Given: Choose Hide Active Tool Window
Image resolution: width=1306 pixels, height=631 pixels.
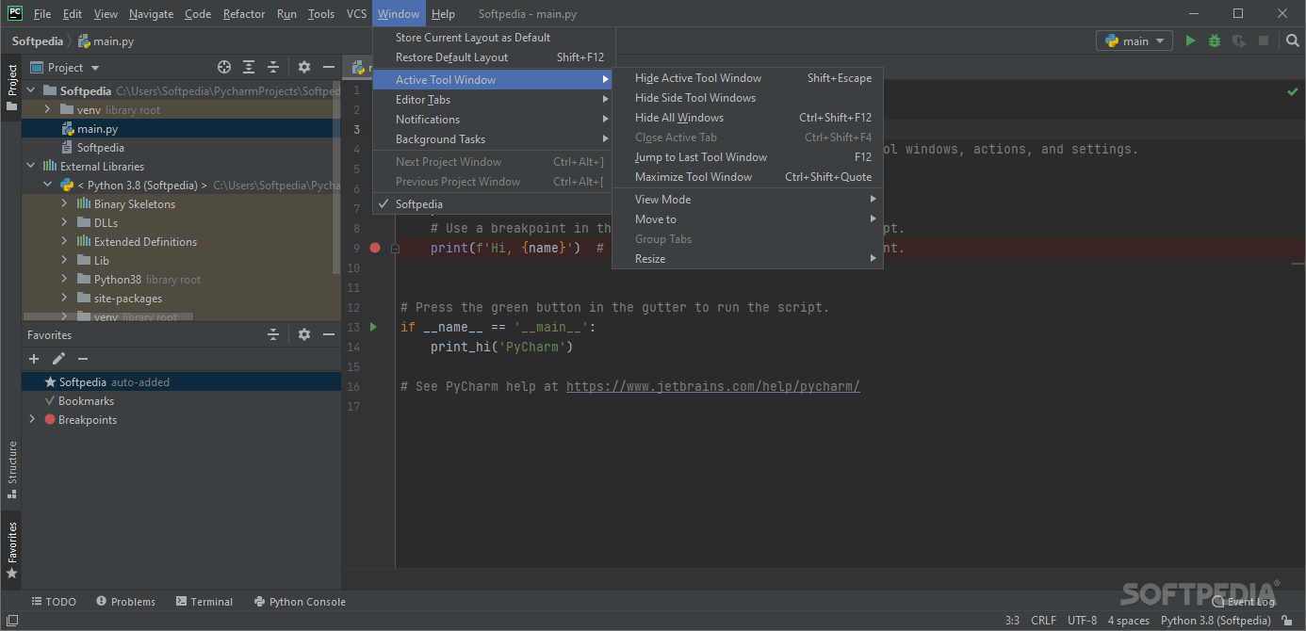Looking at the screenshot, I should (x=748, y=78).
